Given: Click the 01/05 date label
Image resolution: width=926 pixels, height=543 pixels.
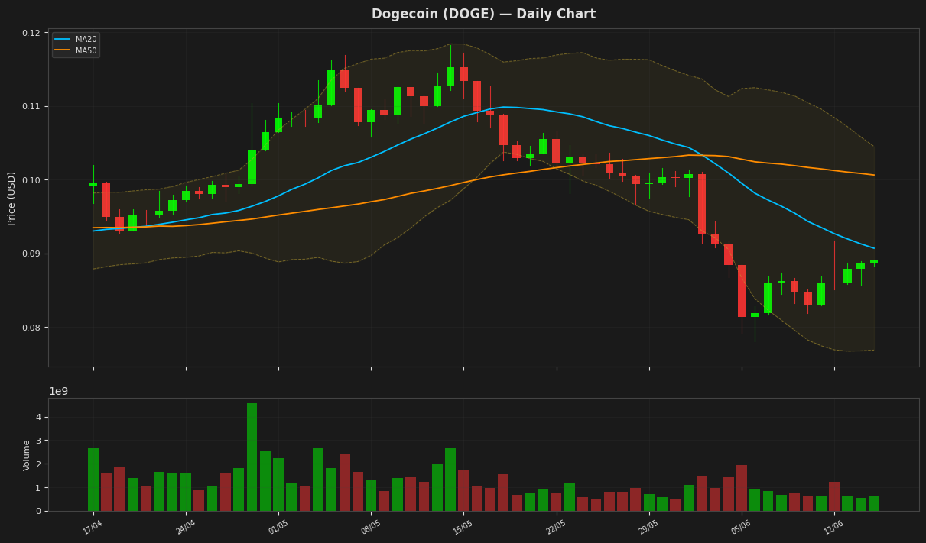Looking at the screenshot, I should [278, 527].
